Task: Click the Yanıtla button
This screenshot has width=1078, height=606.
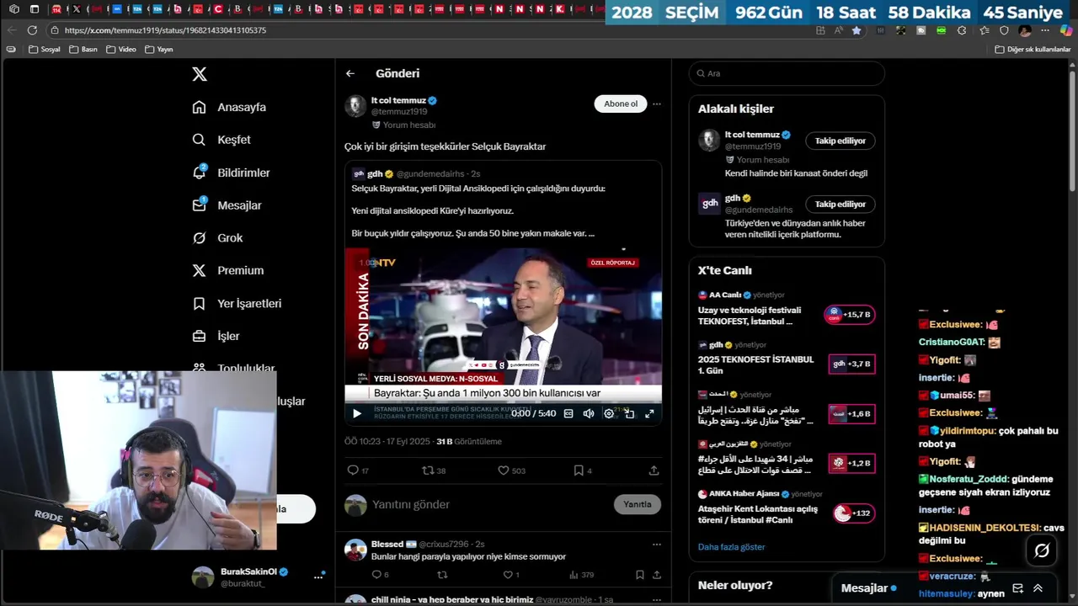Action: (x=638, y=504)
